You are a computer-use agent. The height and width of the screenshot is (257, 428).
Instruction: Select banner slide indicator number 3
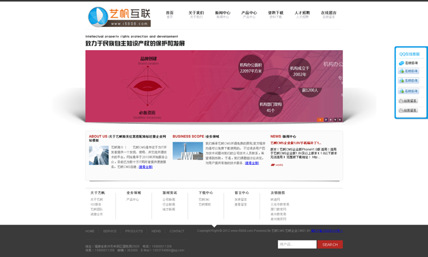coord(331,120)
